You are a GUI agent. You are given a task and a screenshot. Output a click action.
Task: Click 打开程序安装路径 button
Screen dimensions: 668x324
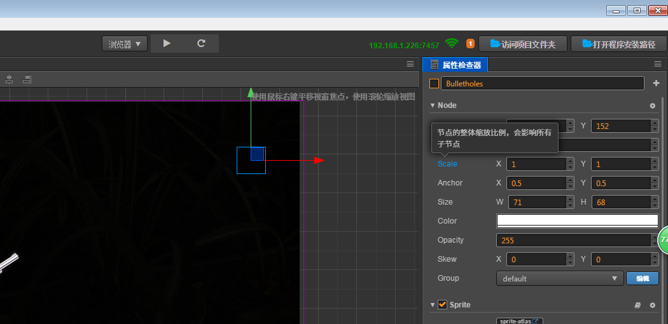(x=618, y=44)
